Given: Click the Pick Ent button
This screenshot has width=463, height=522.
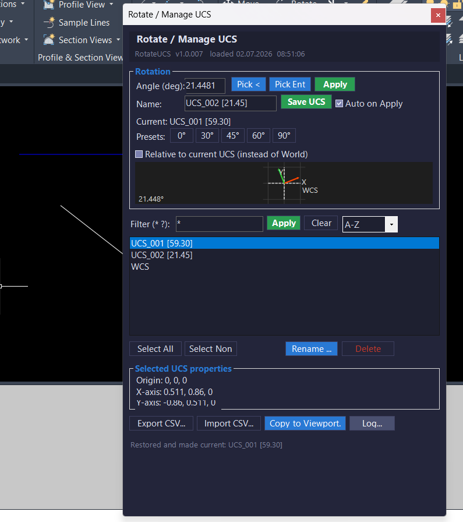Looking at the screenshot, I should tap(290, 84).
